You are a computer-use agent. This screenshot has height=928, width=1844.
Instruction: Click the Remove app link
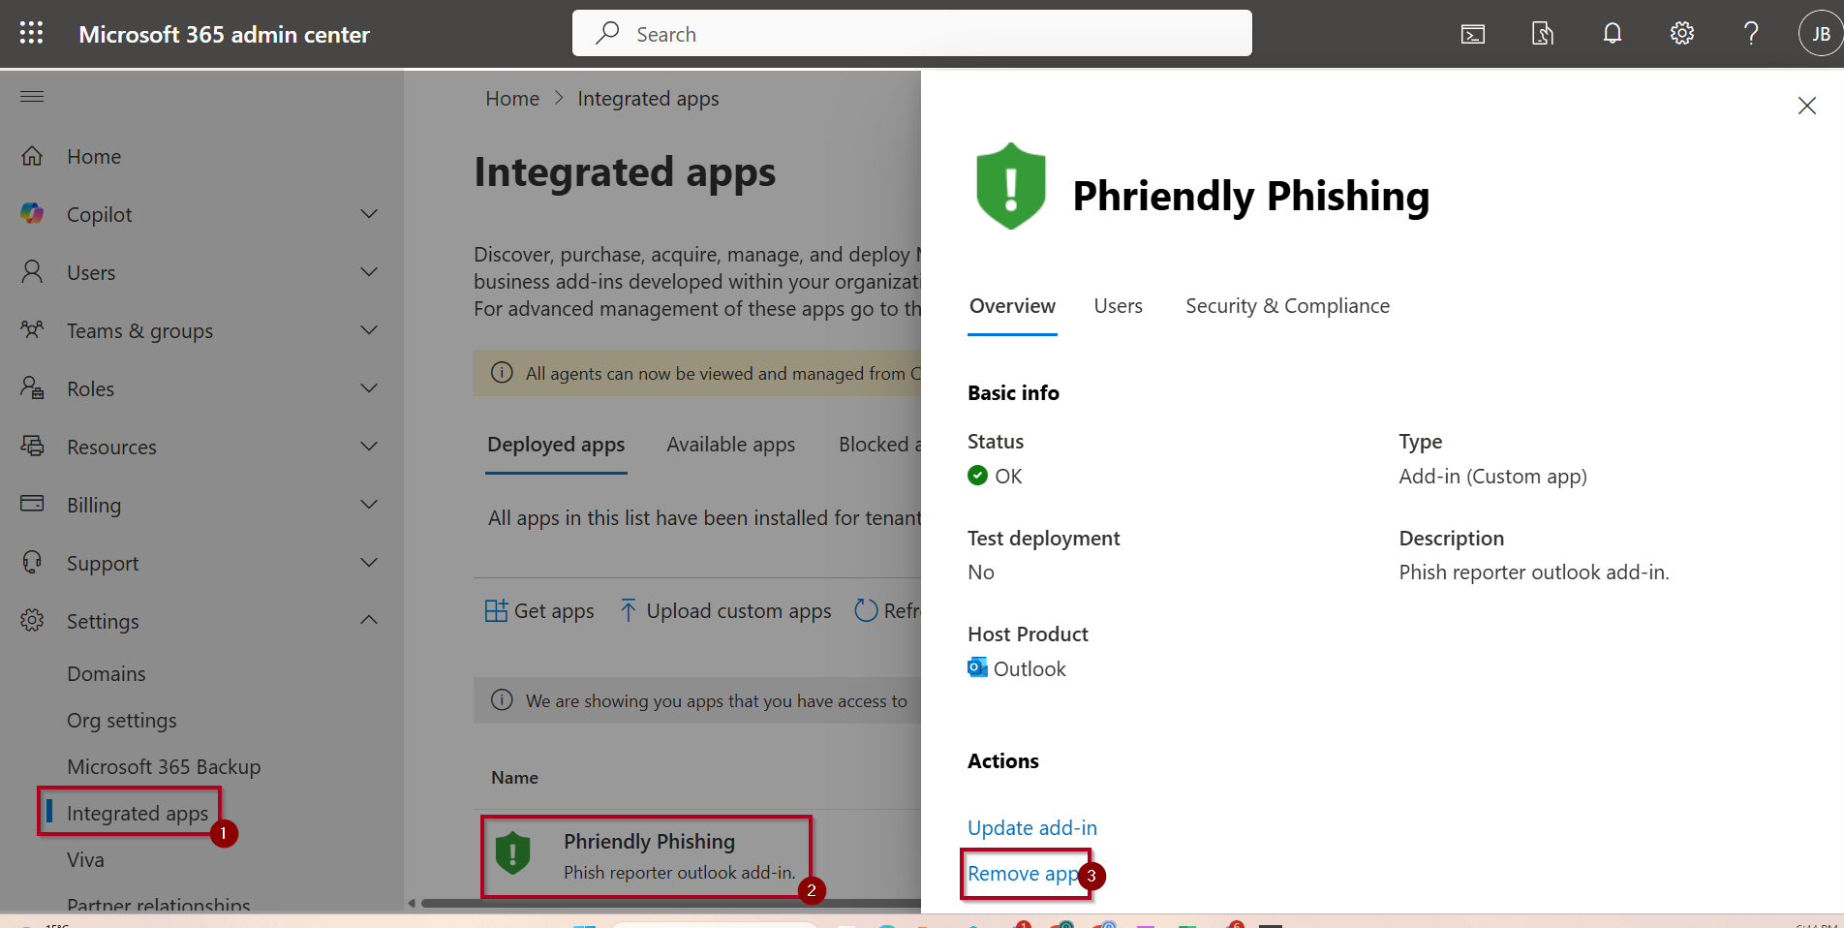point(1023,874)
